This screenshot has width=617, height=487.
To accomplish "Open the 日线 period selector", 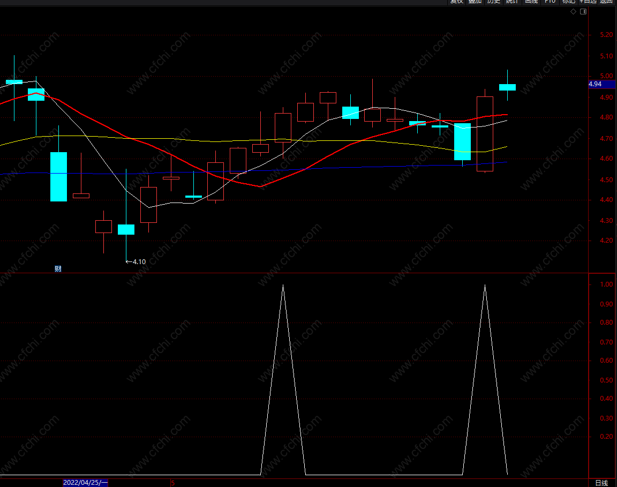I will click(x=601, y=483).
